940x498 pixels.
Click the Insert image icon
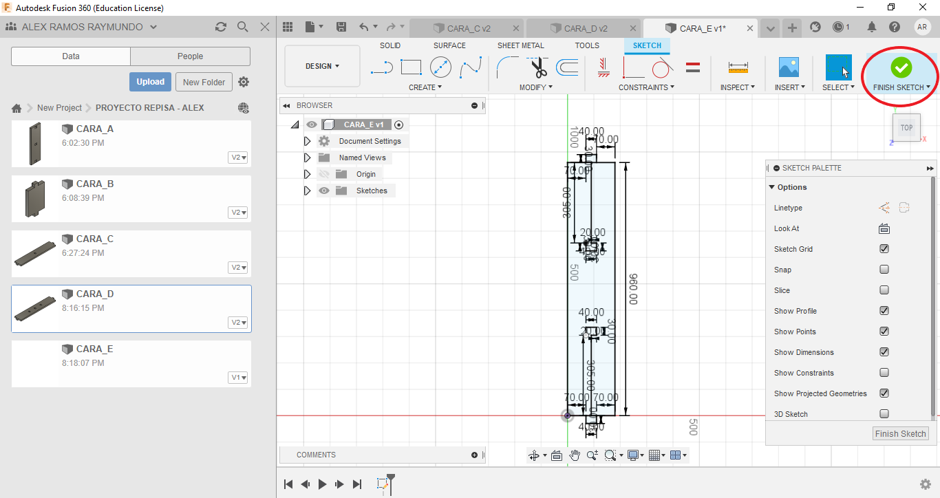[789, 67]
